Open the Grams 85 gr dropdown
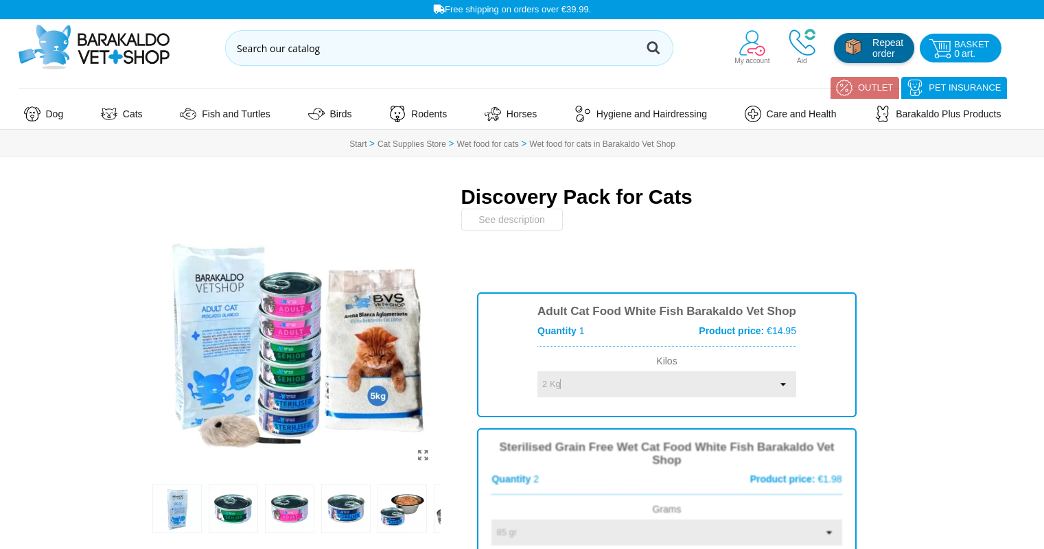 (x=666, y=533)
